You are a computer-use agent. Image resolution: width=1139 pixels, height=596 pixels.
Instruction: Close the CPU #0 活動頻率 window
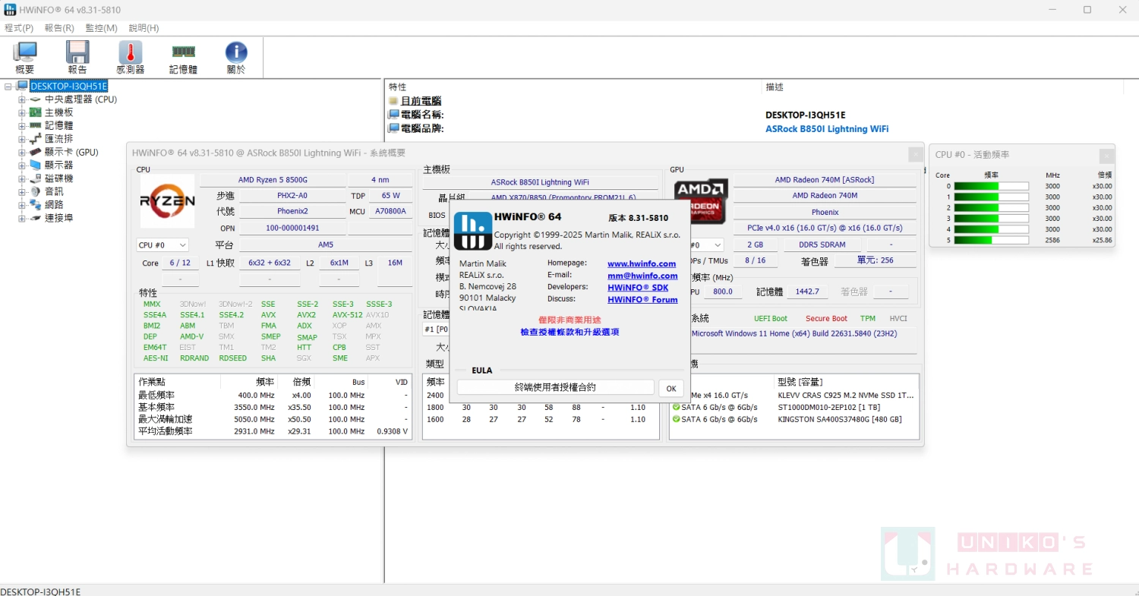tap(1106, 155)
